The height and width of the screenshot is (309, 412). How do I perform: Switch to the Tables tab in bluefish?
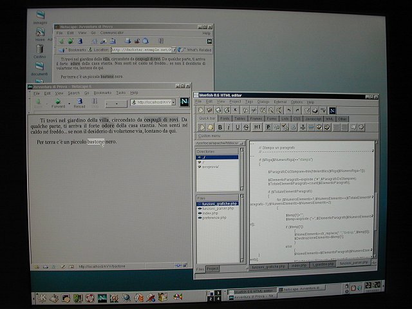pyautogui.click(x=239, y=118)
